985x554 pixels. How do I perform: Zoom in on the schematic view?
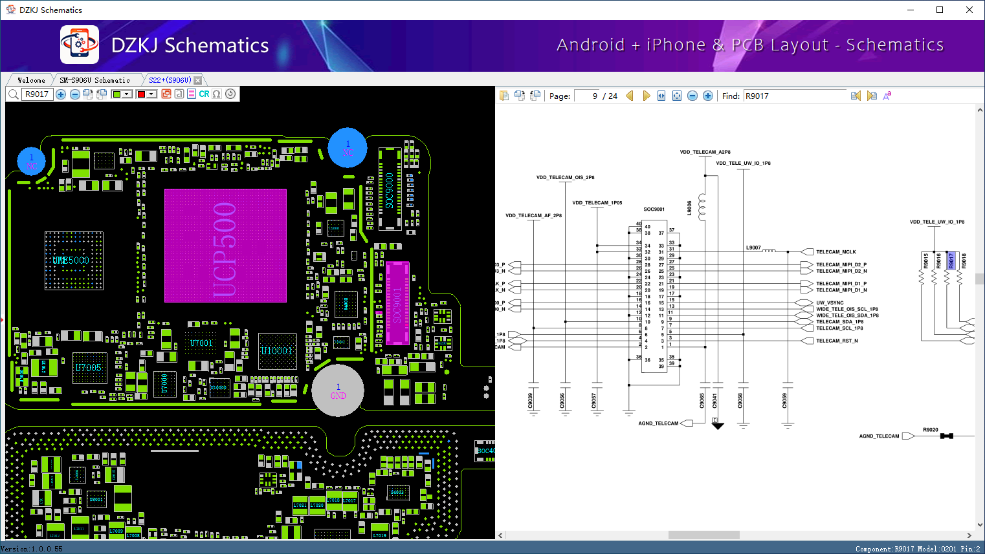(708, 96)
